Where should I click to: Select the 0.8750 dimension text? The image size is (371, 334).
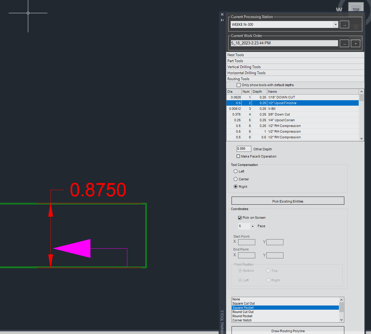[x=98, y=190]
